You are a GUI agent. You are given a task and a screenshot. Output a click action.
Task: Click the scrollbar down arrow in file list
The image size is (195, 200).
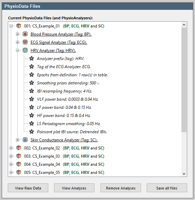coord(184,174)
